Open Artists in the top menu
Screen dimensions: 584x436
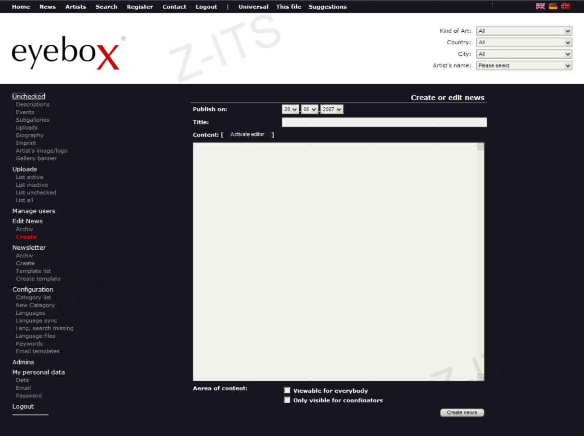click(x=76, y=7)
